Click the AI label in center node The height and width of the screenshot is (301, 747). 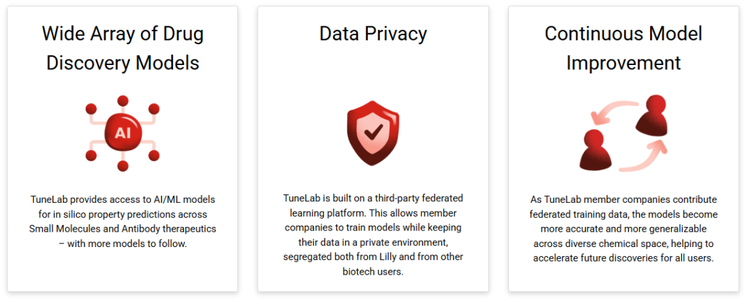point(122,133)
